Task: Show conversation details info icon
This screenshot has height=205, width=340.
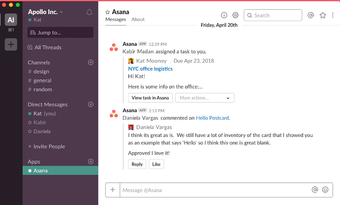Action: (224, 15)
